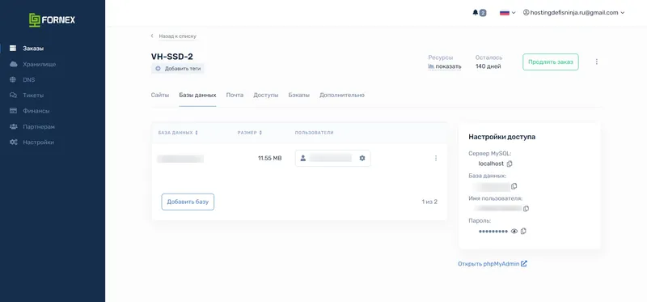Switch to the Почта tab

tap(235, 95)
